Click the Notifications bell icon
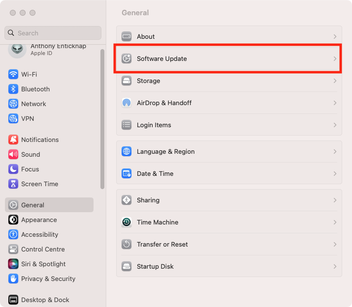352x307 pixels. (13, 140)
